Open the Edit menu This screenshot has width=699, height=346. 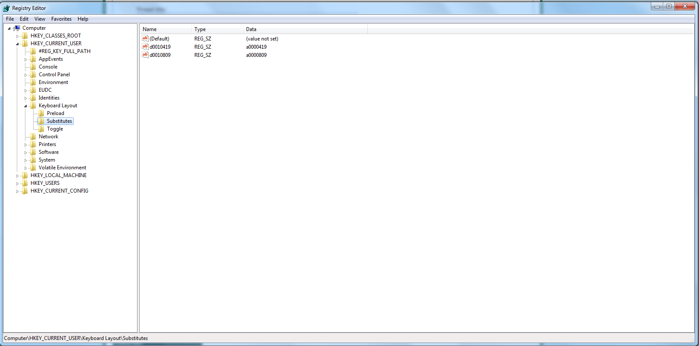coord(24,19)
